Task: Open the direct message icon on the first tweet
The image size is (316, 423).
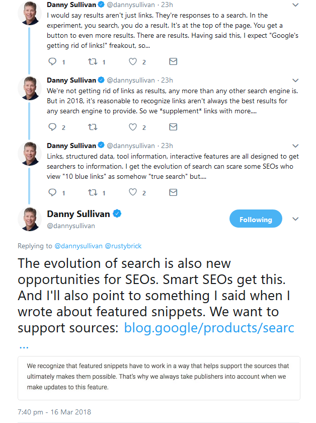Action: (x=173, y=61)
